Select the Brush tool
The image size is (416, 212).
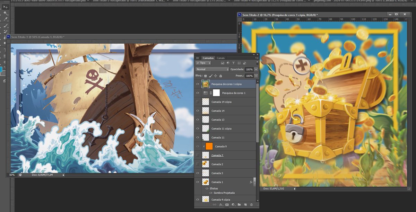point(5,26)
